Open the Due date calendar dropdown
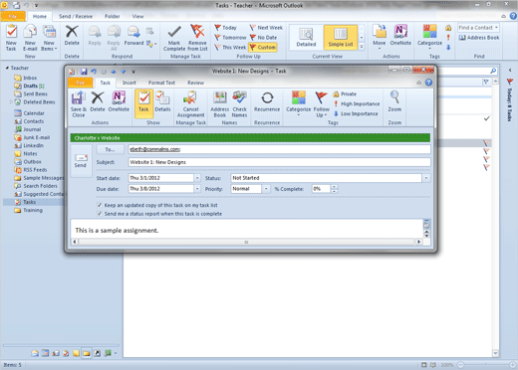 [197, 189]
